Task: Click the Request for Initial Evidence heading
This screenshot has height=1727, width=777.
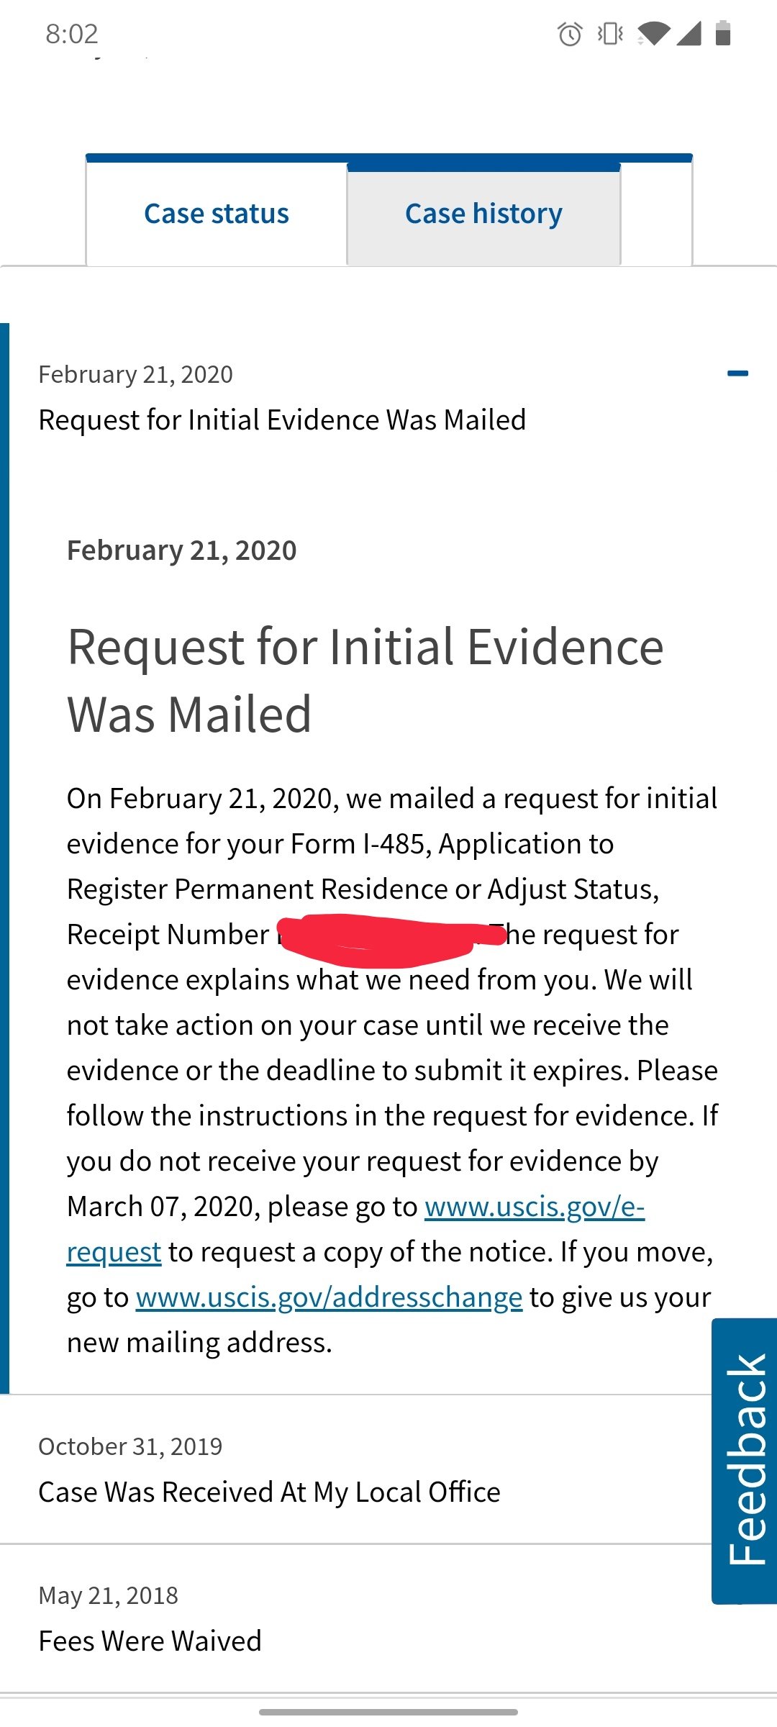Action: point(365,680)
